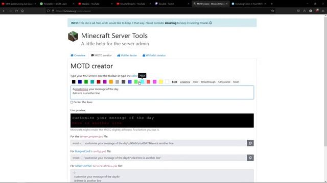Select the light green color swatch
This screenshot has height=183, width=327.
(136, 82)
